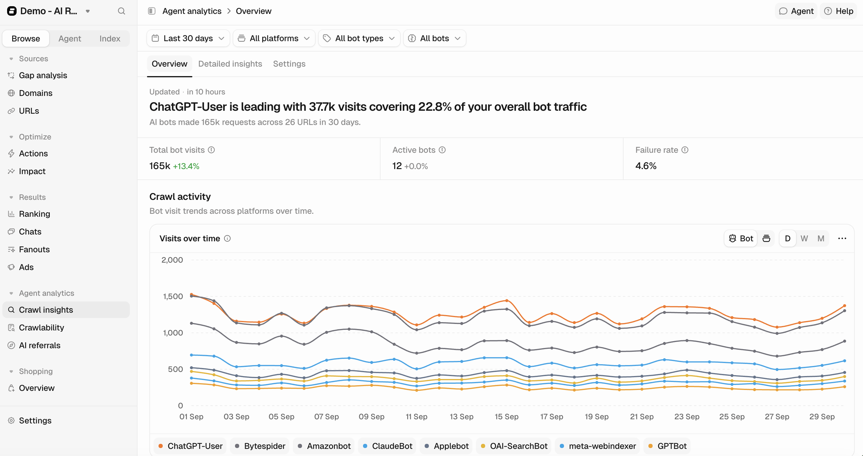
Task: Open Ads via its megaphone icon
Action: tap(11, 267)
